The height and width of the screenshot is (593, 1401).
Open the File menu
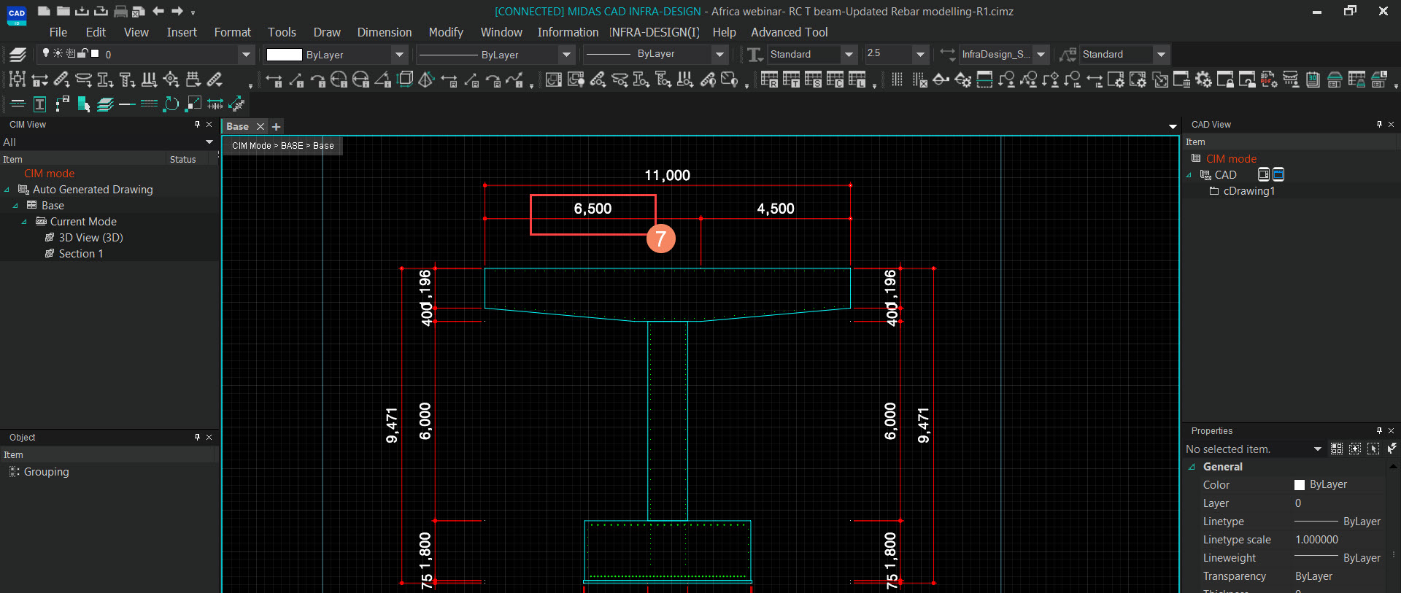click(x=58, y=32)
